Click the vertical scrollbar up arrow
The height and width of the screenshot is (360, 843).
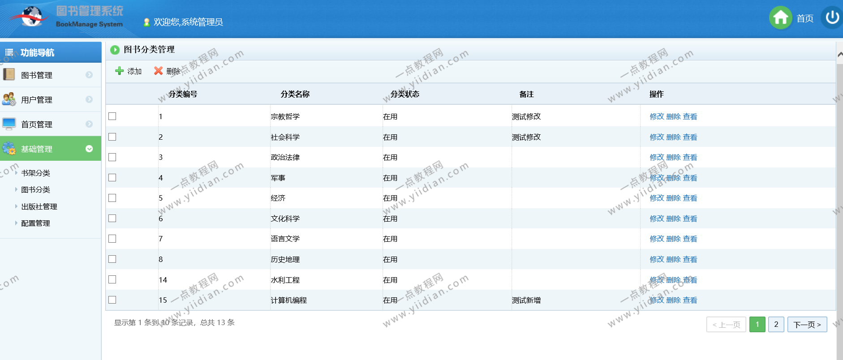coord(840,54)
